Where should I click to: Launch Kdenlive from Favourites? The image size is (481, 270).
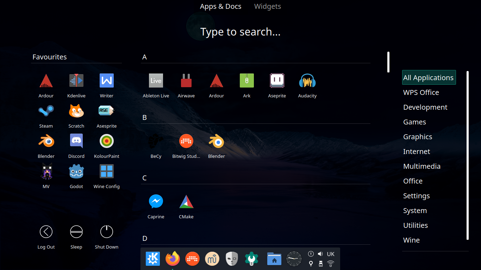pos(76,85)
